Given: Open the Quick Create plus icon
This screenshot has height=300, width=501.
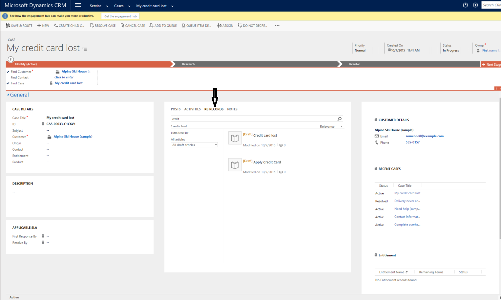Looking at the screenshot, I should 475,5.
